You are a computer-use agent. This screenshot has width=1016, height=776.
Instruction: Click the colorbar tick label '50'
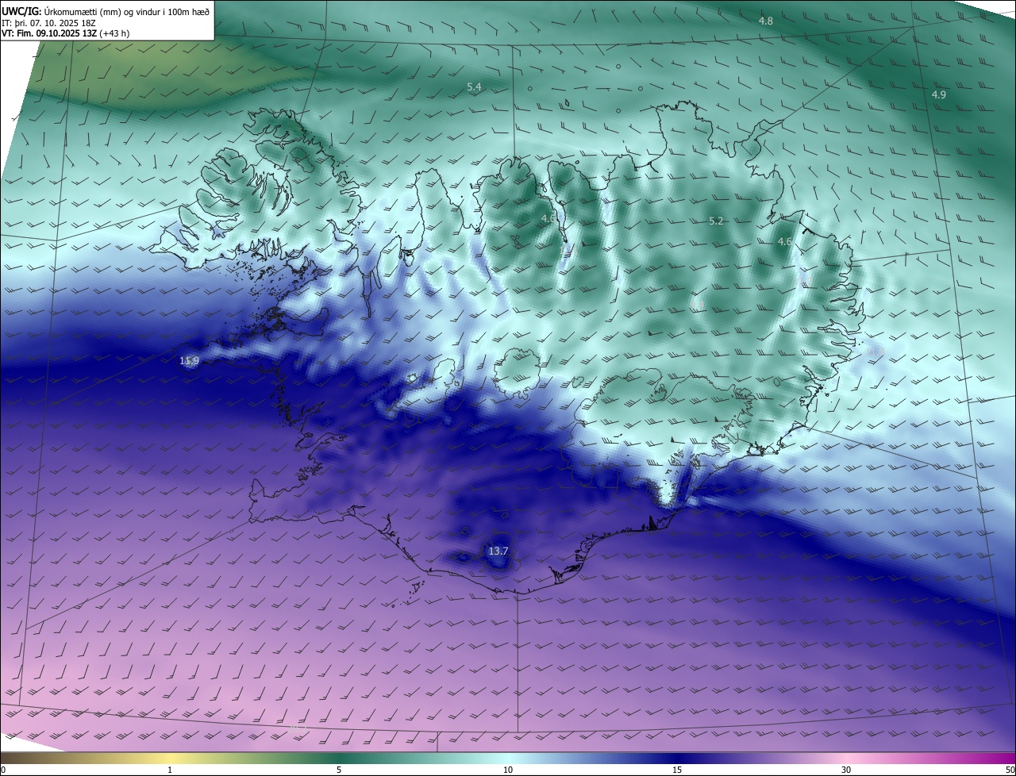[x=1010, y=770]
